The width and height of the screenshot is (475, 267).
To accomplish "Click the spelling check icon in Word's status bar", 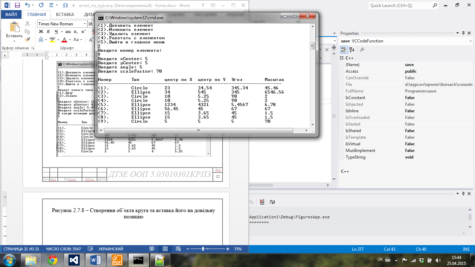I will coord(90,249).
